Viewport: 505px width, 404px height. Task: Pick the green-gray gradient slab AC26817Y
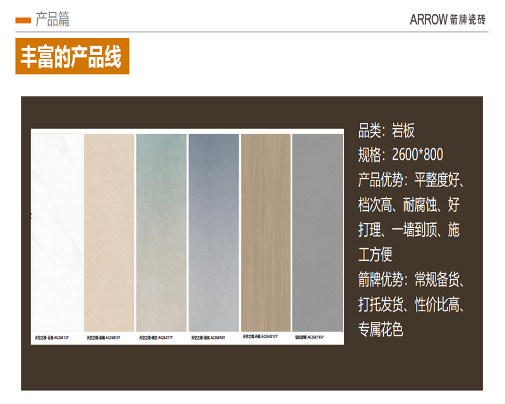(x=161, y=232)
